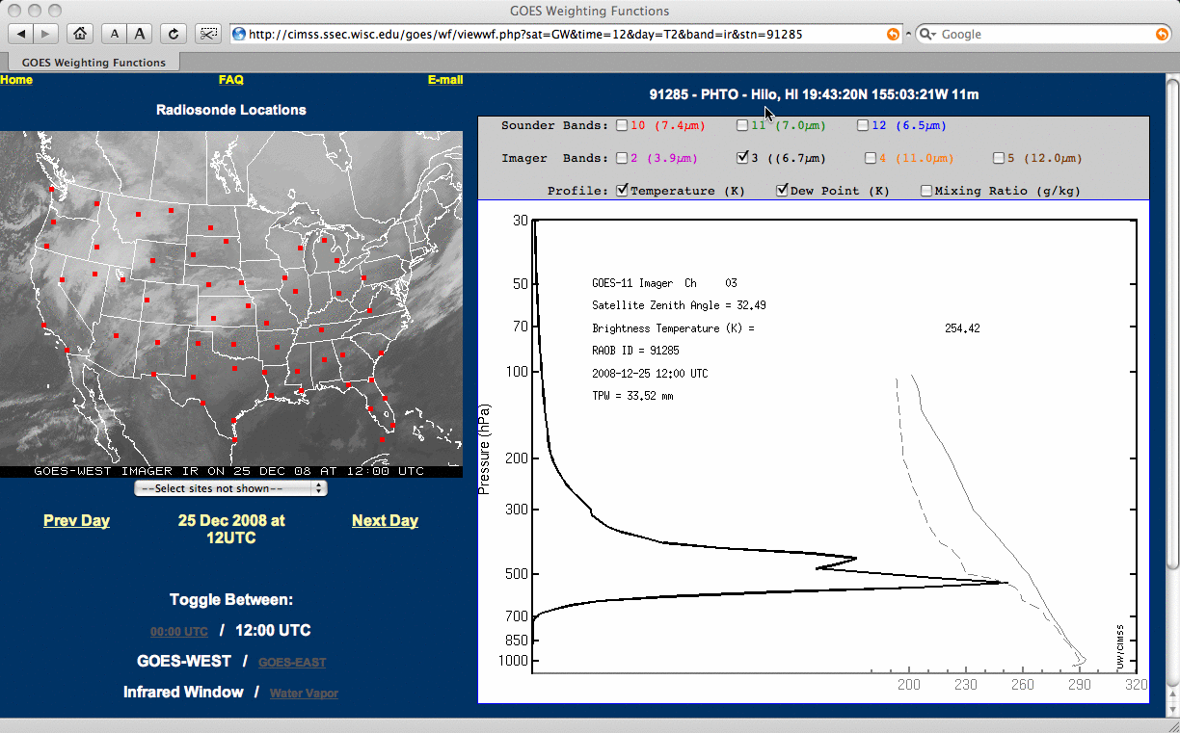This screenshot has width=1180, height=733.
Task: Check Sounder band 12 (6.5µm)
Action: click(x=862, y=125)
